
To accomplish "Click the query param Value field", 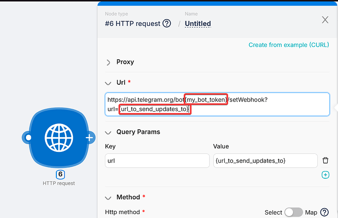I will [x=266, y=161].
